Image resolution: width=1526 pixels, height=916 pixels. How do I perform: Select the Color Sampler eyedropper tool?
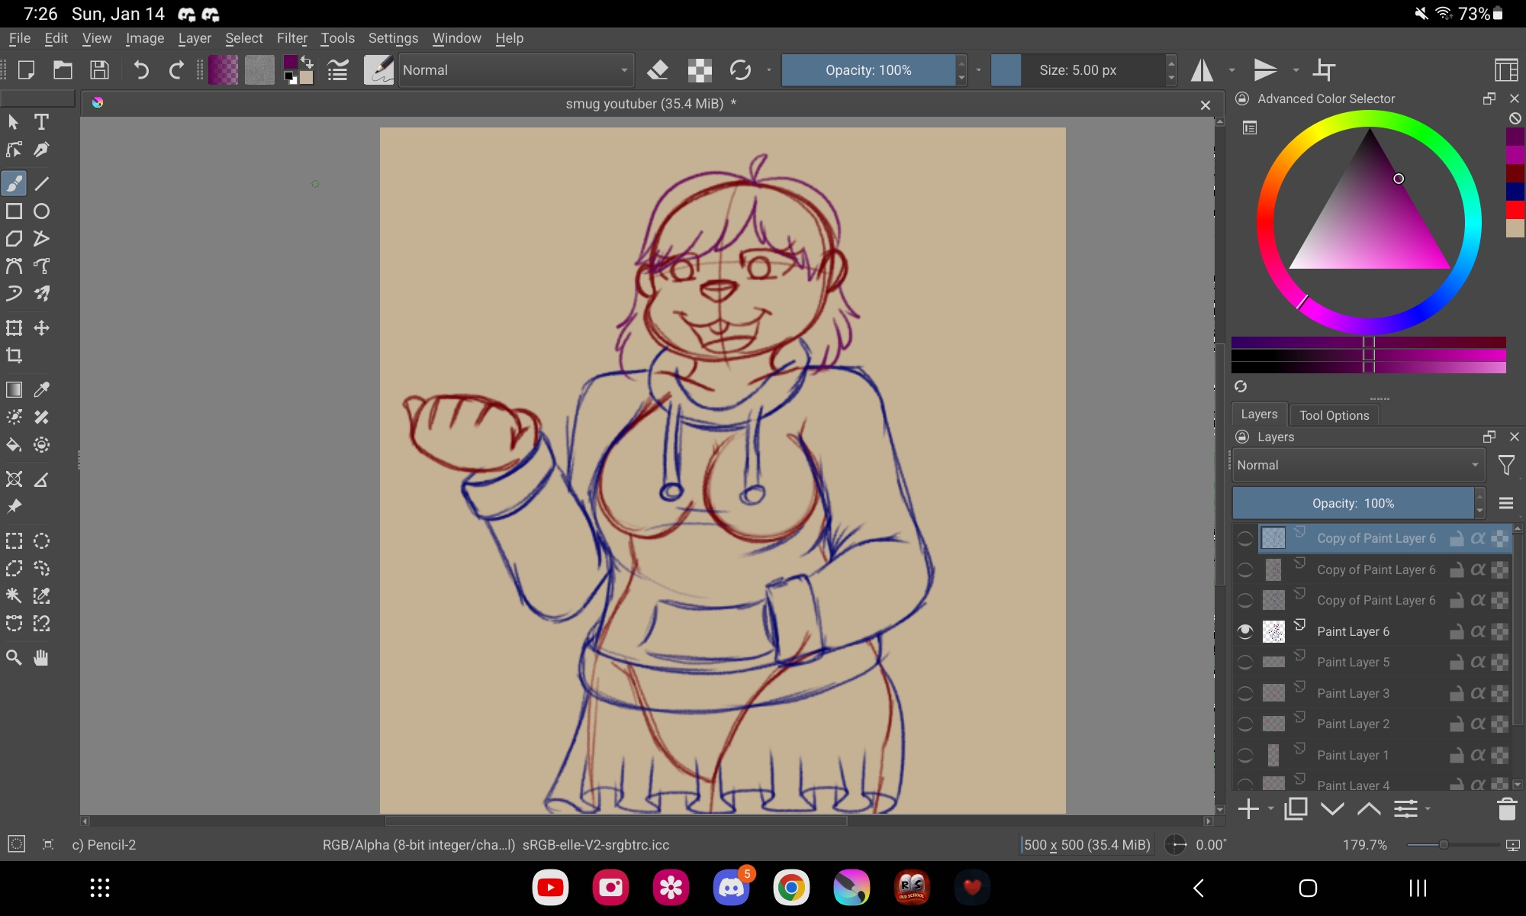(x=42, y=389)
